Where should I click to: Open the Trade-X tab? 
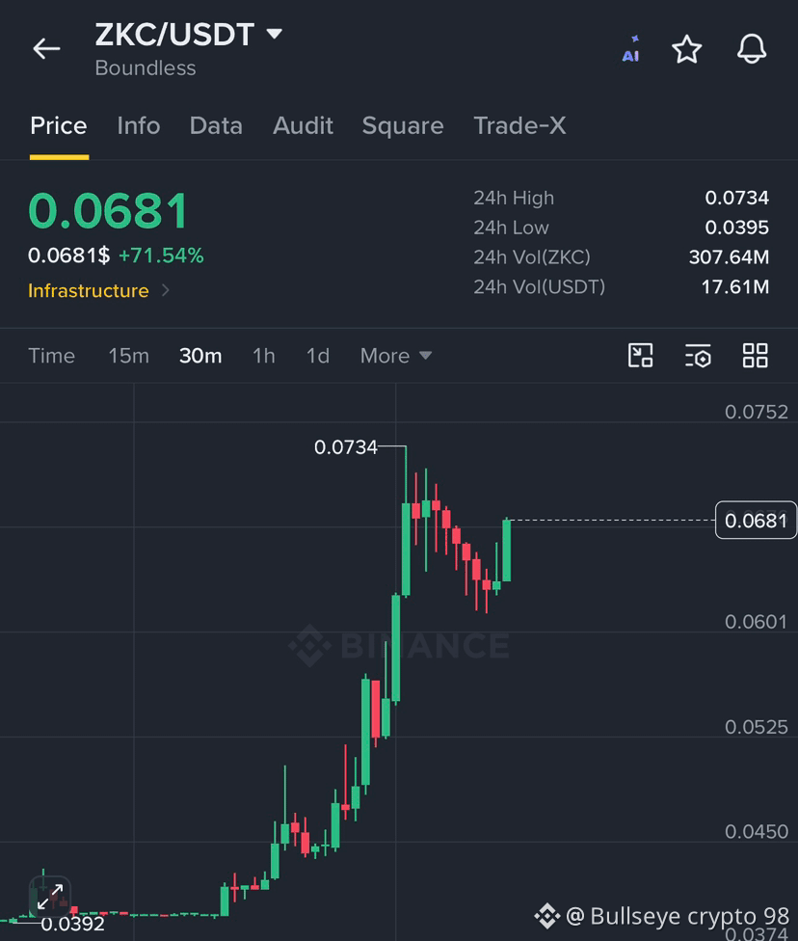point(519,126)
